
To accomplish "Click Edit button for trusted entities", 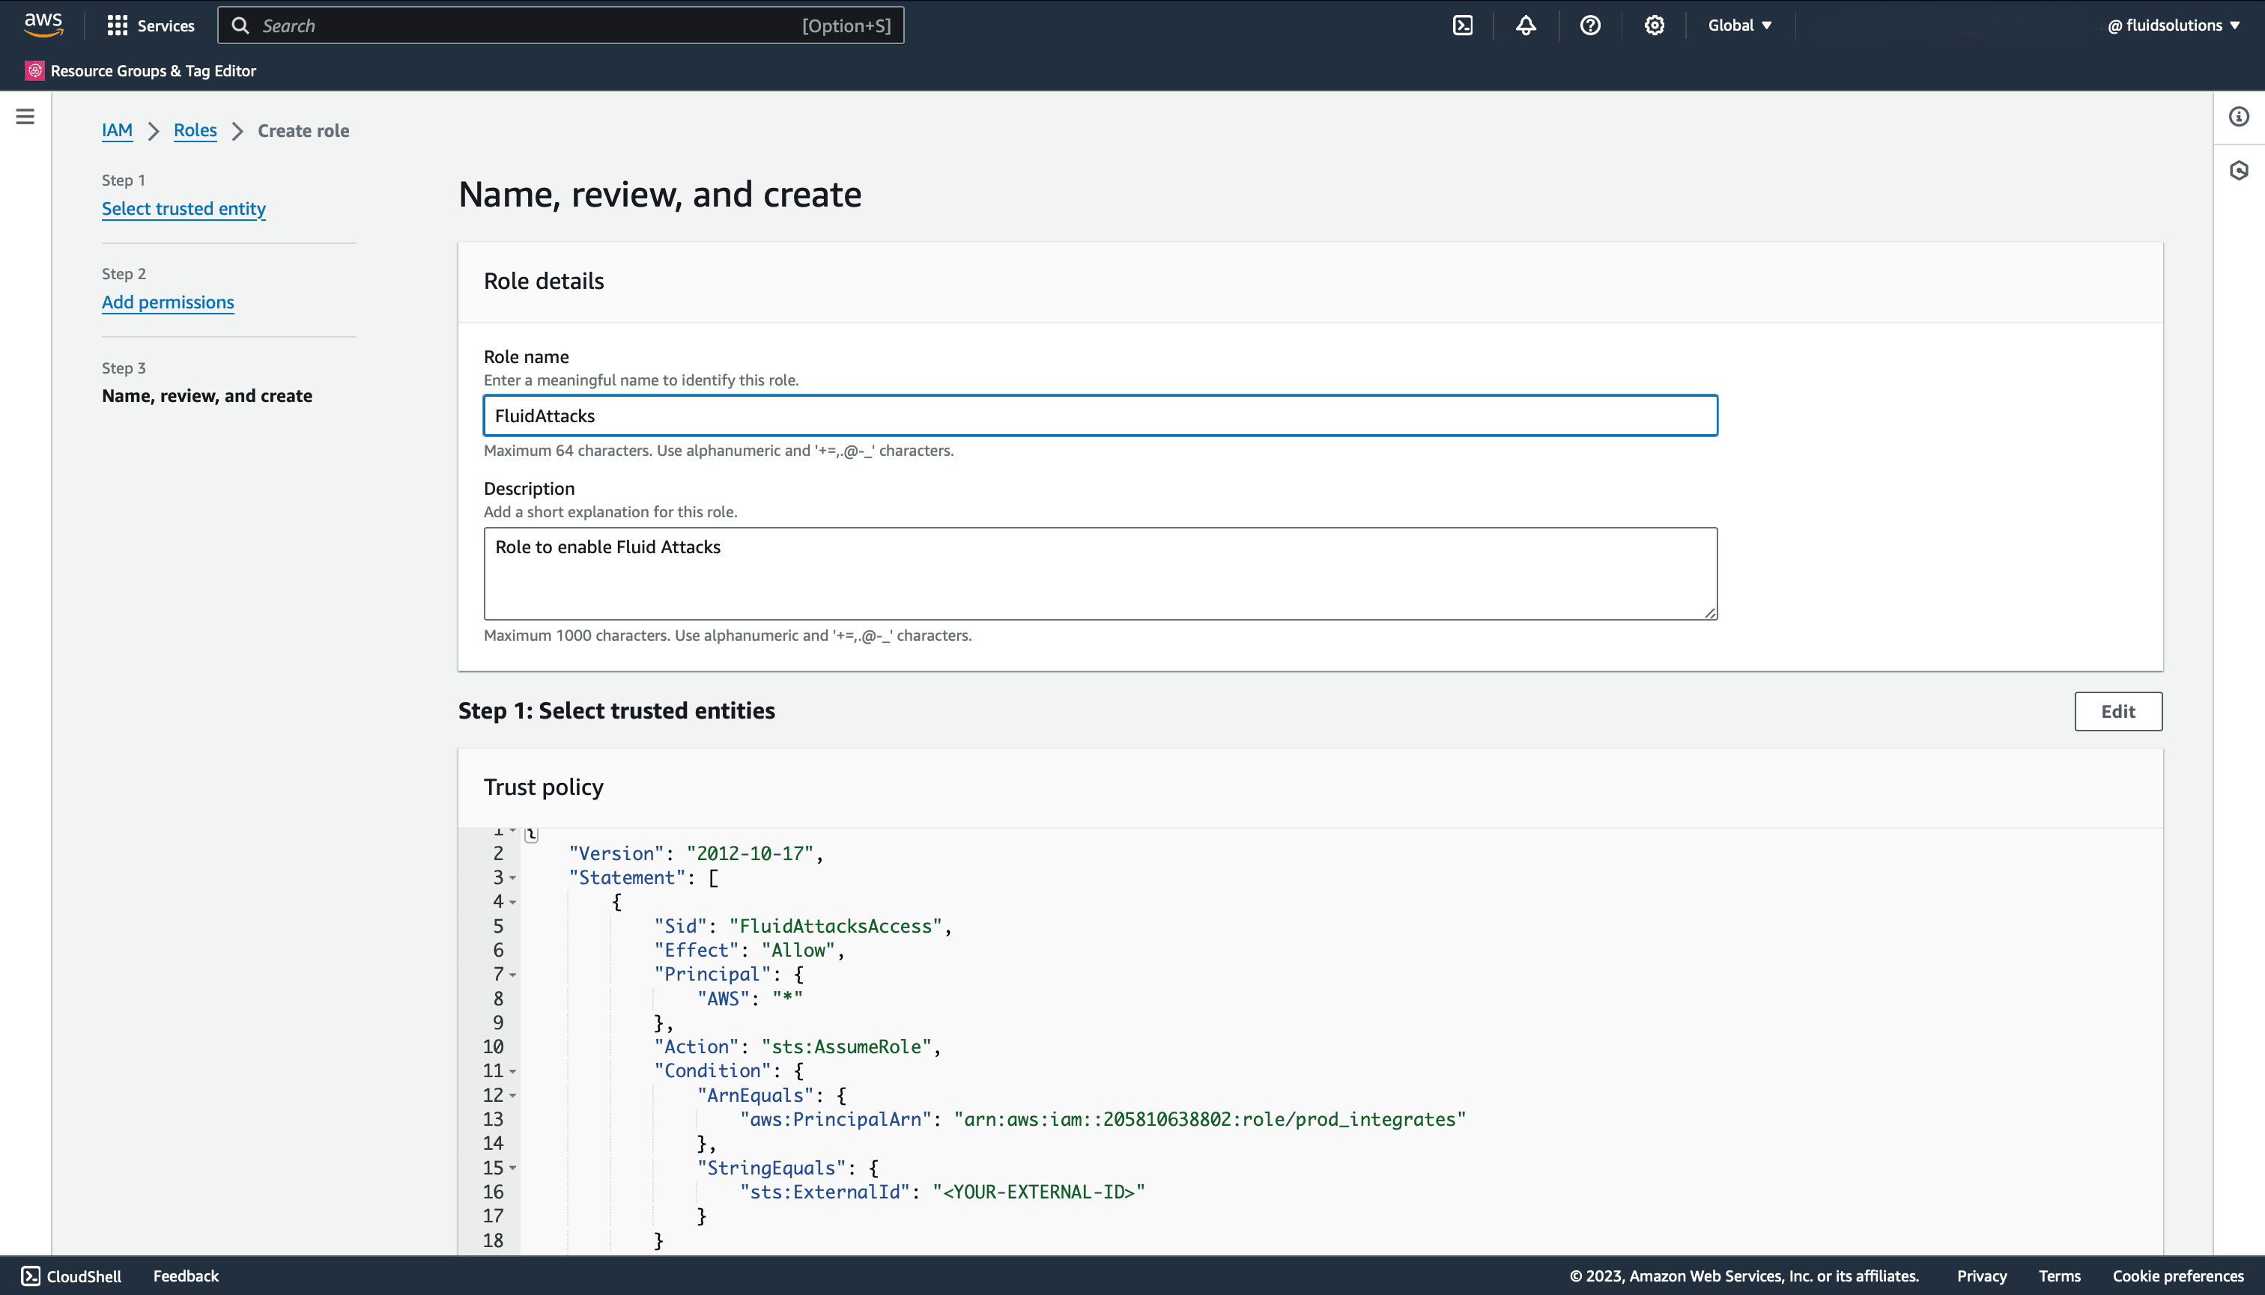I will click(x=2117, y=712).
